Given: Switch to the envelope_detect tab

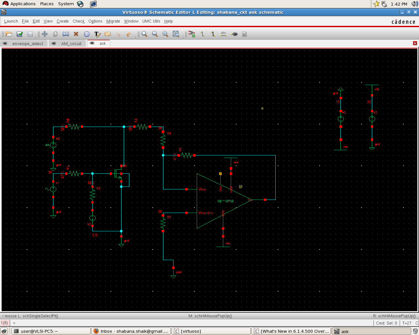Looking at the screenshot, I should pos(27,44).
